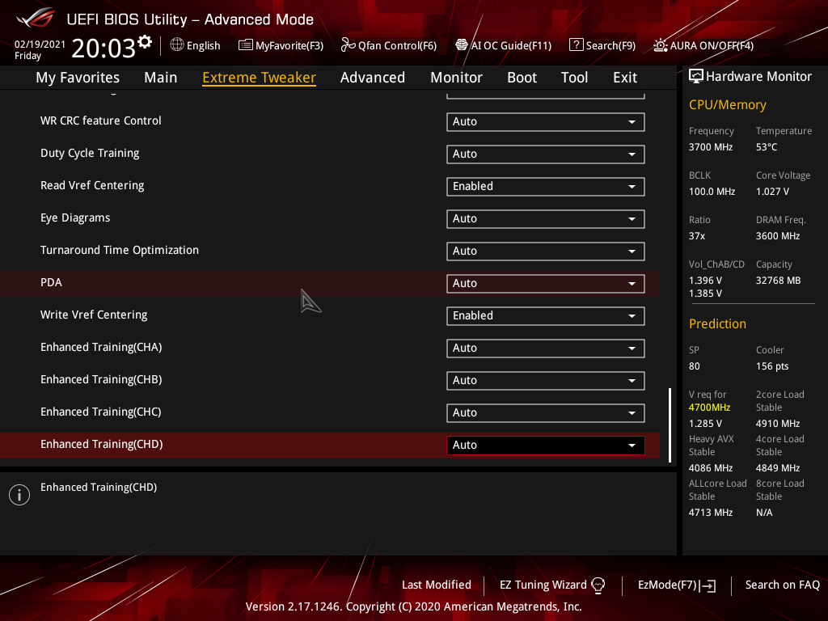
Task: Click the MyFavorite list icon
Action: (246, 45)
